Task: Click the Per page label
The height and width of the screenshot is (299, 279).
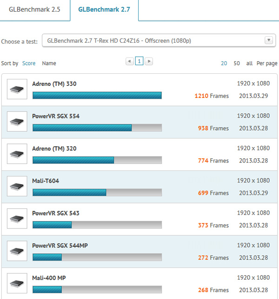Action: tap(267, 64)
